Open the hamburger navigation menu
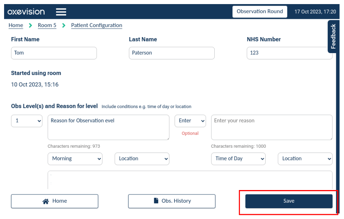 (x=61, y=12)
